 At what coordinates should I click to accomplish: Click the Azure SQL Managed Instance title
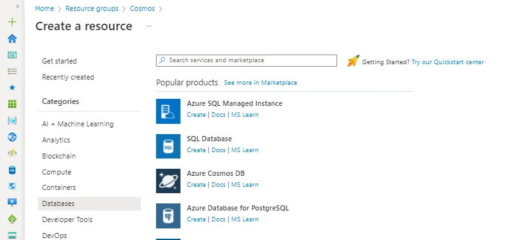tap(234, 103)
